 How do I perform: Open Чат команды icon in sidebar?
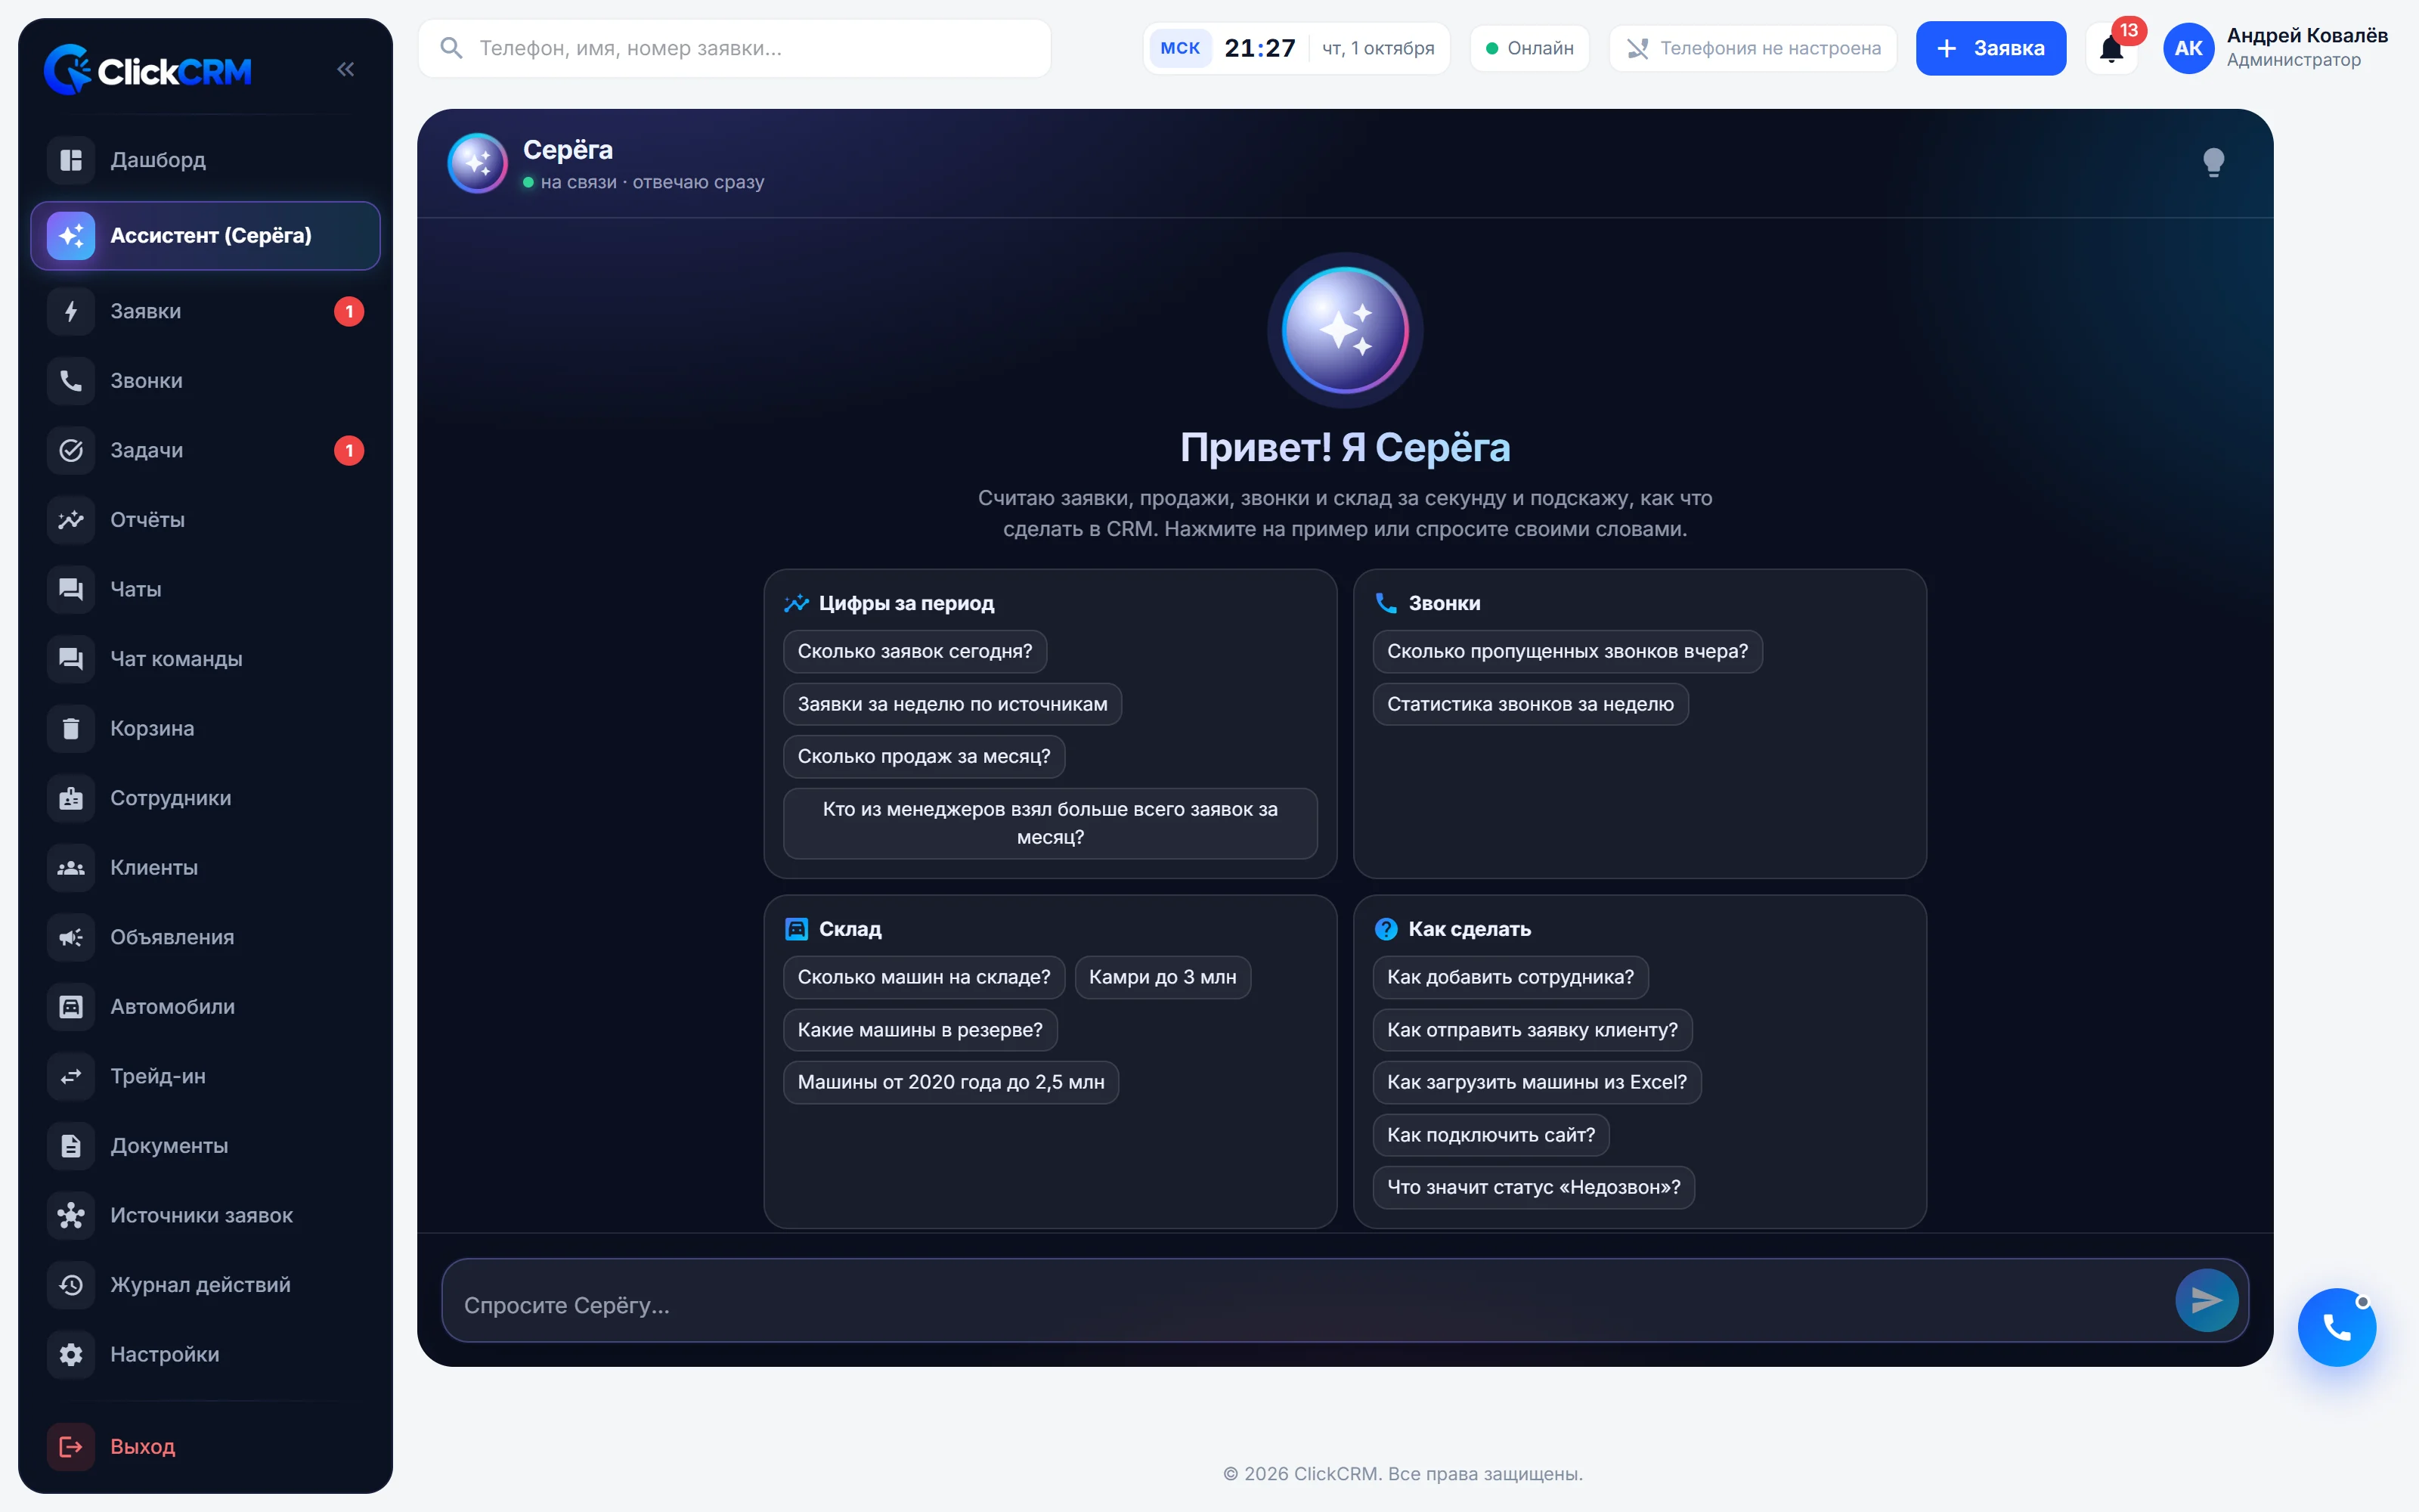click(71, 659)
